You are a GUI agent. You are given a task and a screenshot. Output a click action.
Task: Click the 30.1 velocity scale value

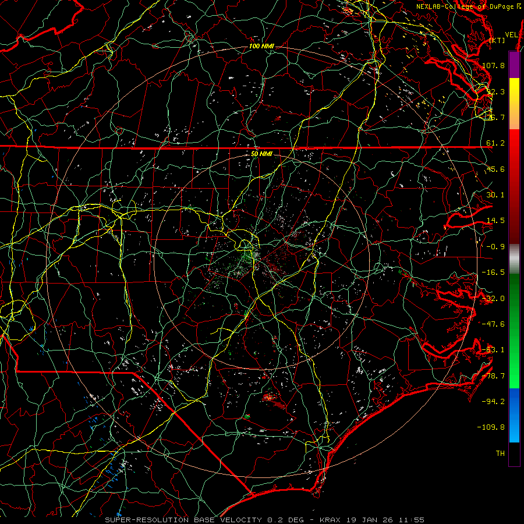tap(495, 195)
